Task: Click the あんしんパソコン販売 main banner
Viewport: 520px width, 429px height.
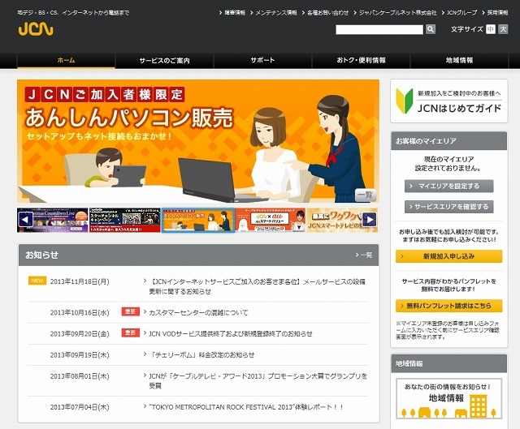Action: coord(198,141)
